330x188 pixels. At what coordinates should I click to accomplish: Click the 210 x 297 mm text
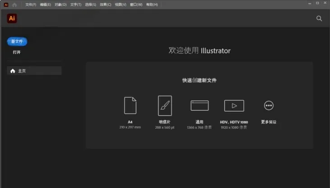pyautogui.click(x=130, y=127)
